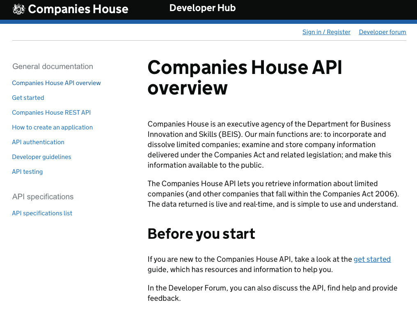Open the Developer guidelines page
The height and width of the screenshot is (309, 417).
click(41, 157)
